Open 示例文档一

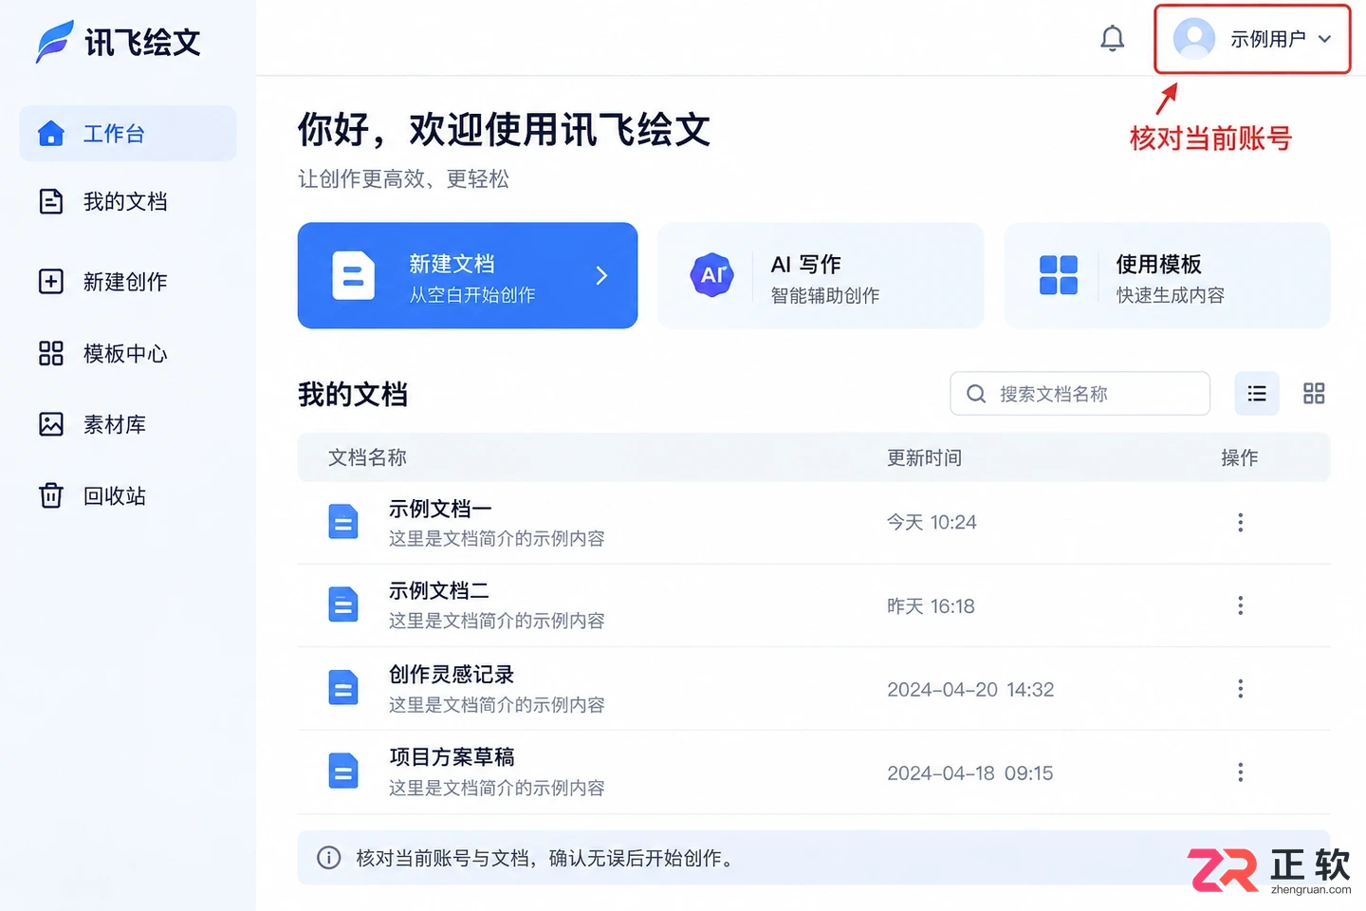coord(440,510)
